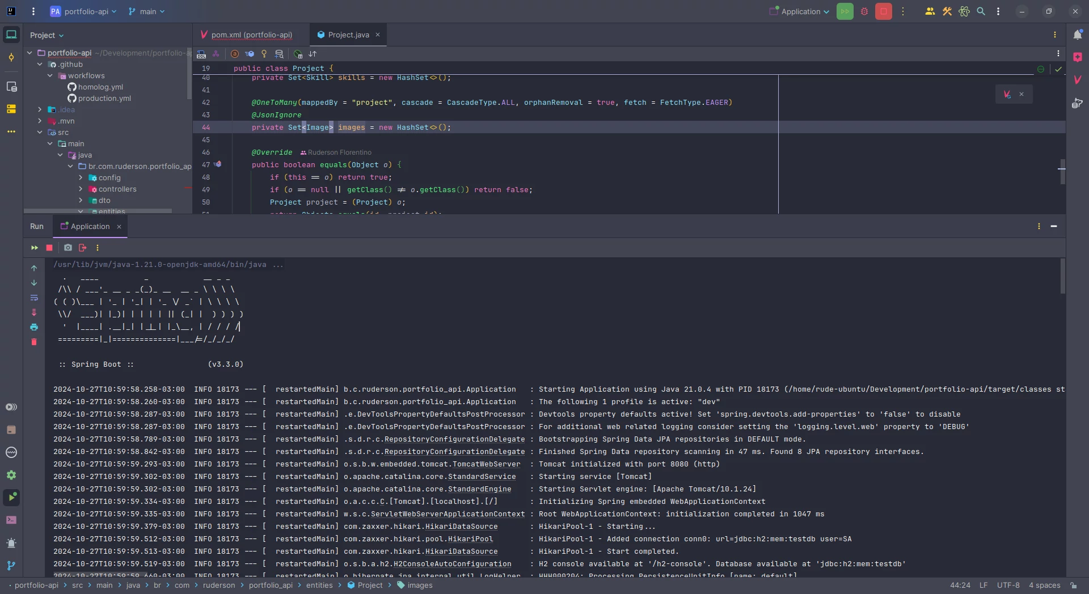Pin output to end with scroll-to-end toggle
Screen dimensions: 1089x594
coord(35,312)
